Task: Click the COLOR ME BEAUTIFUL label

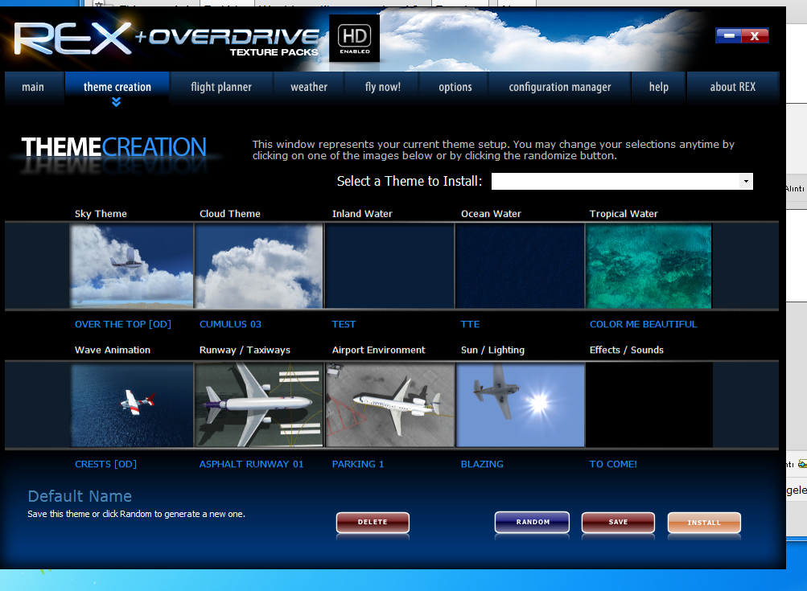Action: (644, 325)
